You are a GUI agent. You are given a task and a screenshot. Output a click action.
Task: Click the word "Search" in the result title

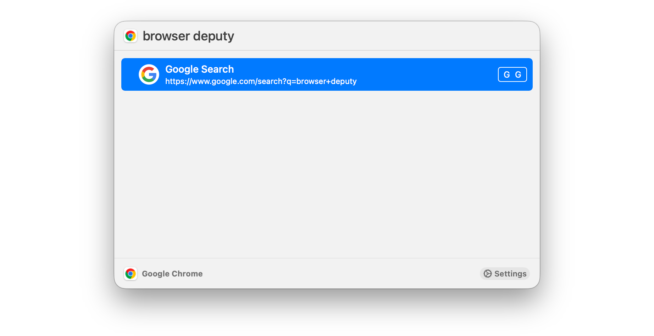217,69
